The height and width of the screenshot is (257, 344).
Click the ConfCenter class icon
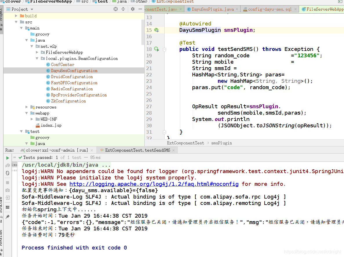pos(48,65)
